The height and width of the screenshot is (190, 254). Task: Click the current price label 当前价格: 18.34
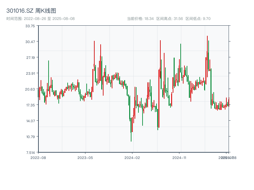(x=140, y=19)
